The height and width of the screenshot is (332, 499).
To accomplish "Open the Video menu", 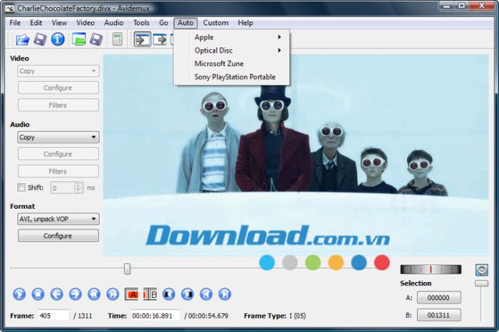I will [85, 23].
